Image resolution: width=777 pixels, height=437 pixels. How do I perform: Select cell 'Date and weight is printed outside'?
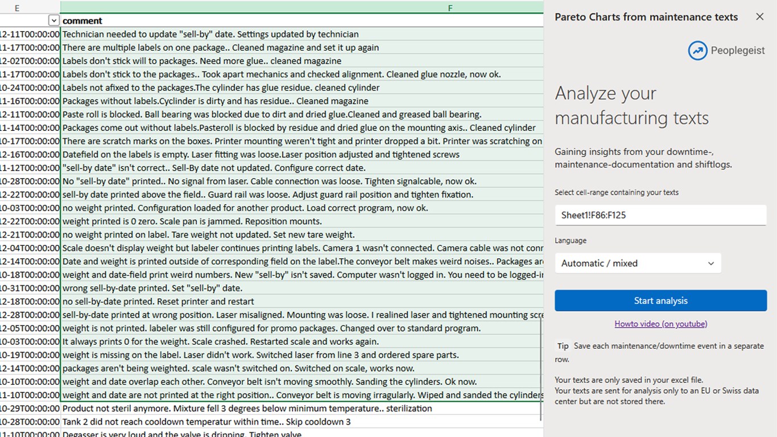(302, 262)
